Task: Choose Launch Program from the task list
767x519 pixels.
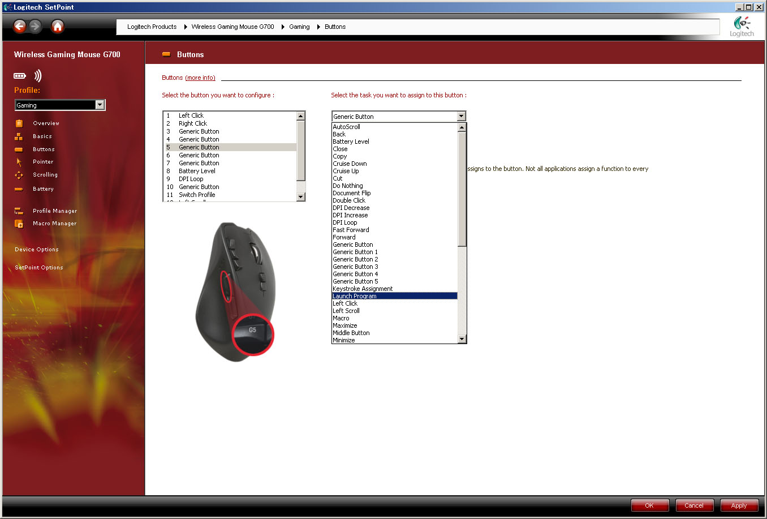Action: pyautogui.click(x=395, y=296)
